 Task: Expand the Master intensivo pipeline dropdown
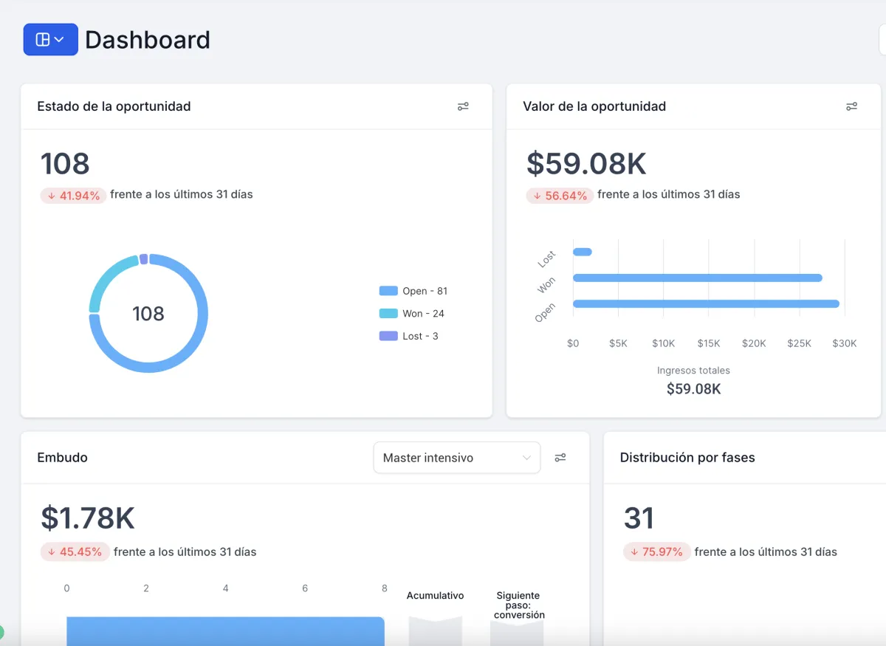(x=457, y=458)
